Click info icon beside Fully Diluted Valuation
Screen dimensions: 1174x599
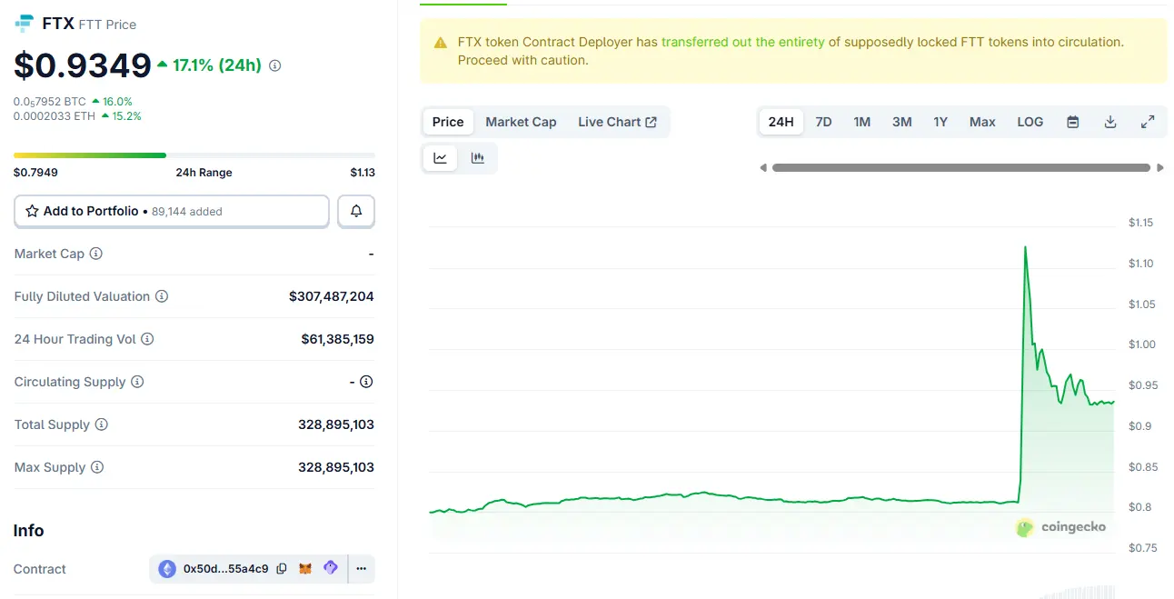pos(162,296)
